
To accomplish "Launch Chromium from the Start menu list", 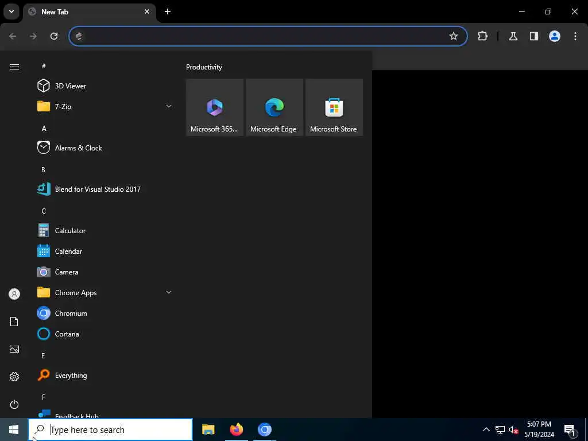I will [105, 313].
